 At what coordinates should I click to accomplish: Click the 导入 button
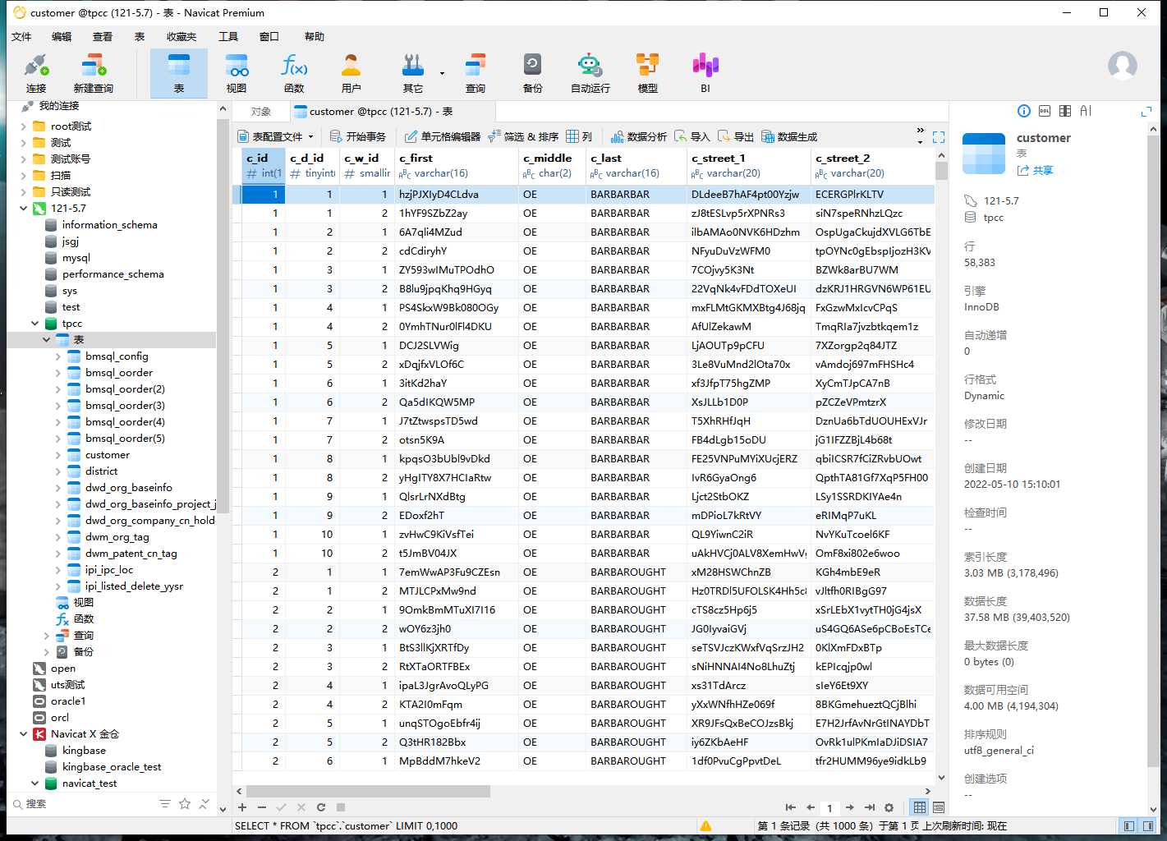click(692, 137)
